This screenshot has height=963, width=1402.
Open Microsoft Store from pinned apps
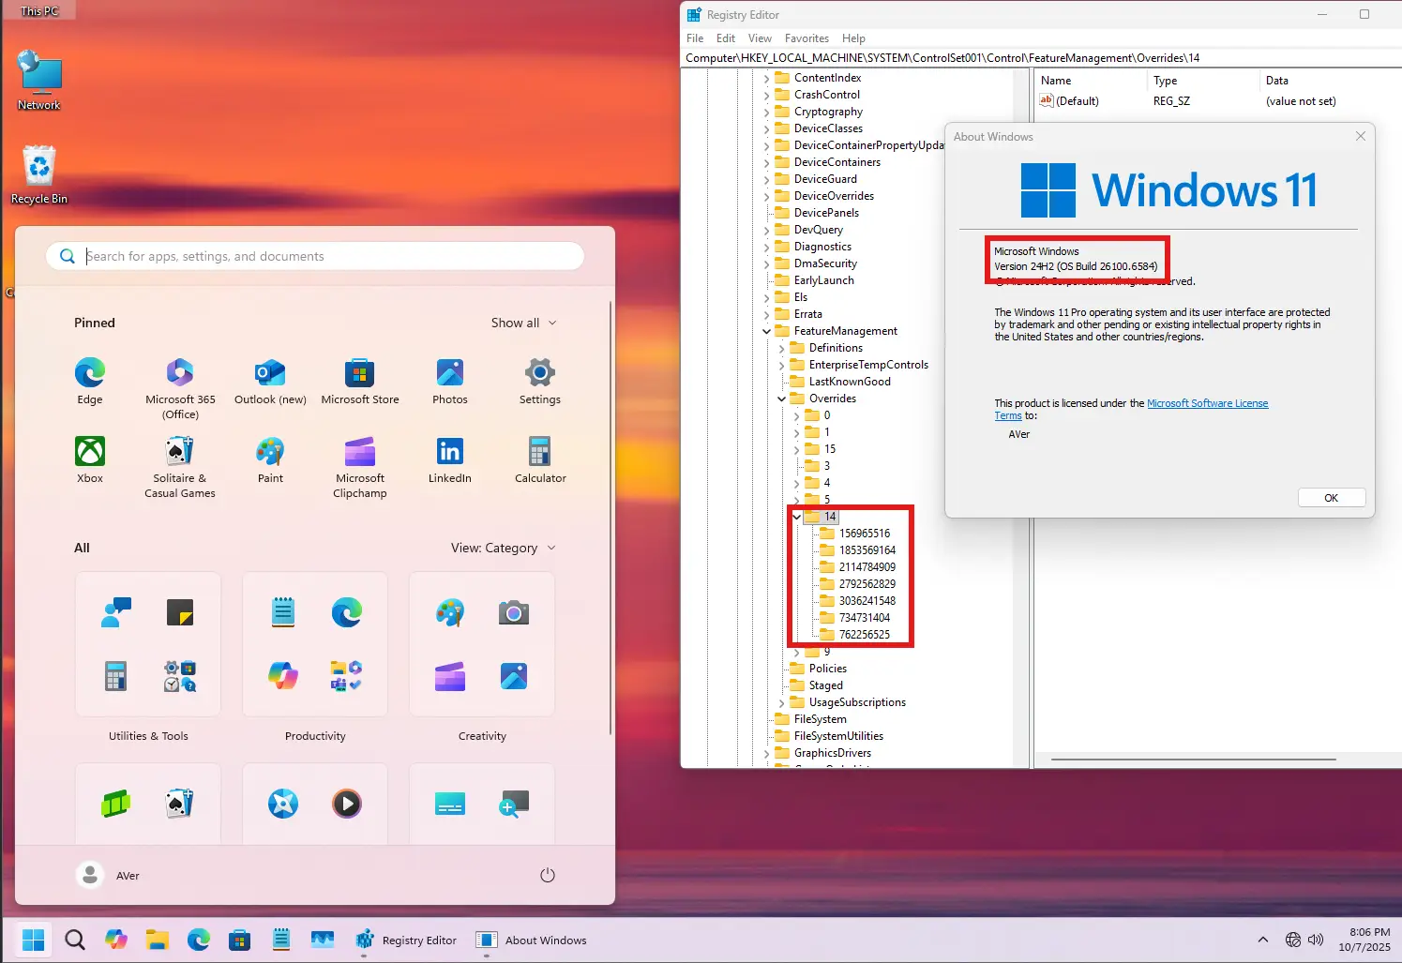[360, 382]
